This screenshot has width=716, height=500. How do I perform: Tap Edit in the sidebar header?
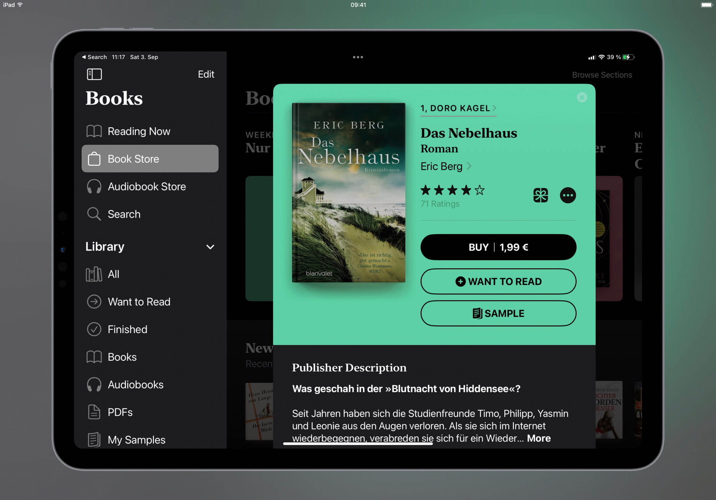206,74
